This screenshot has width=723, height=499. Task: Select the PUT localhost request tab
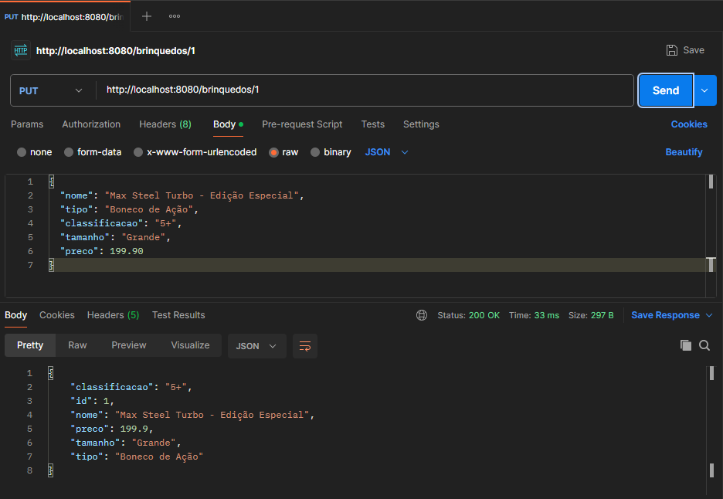click(65, 16)
